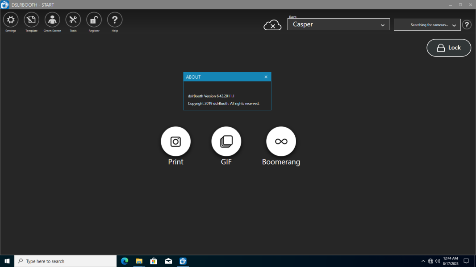Open Microsoft Edge from taskbar
Viewport: 476px width, 267px height.
(x=125, y=261)
